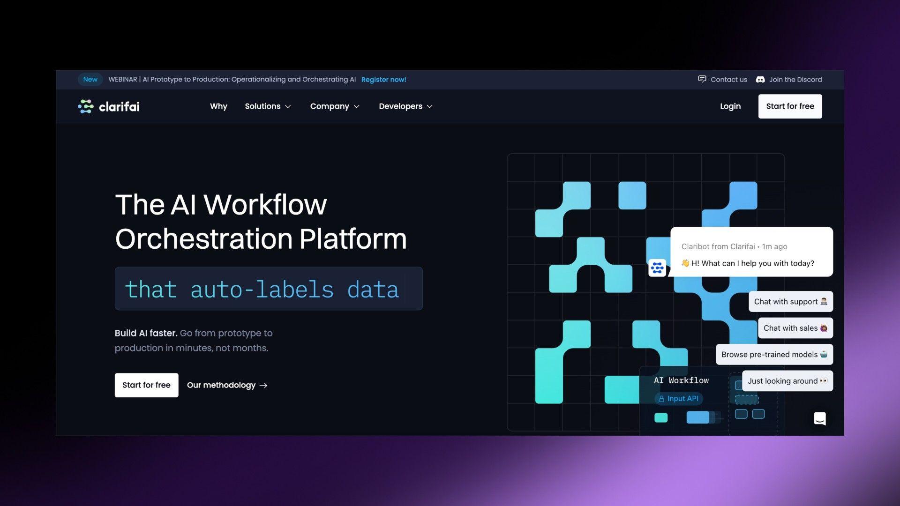Click the lock icon on Input API
Viewport: 900px width, 506px height.
[661, 399]
